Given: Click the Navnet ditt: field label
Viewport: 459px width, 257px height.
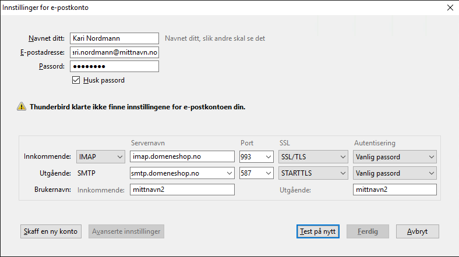Looking at the screenshot, I should pyautogui.click(x=47, y=38).
